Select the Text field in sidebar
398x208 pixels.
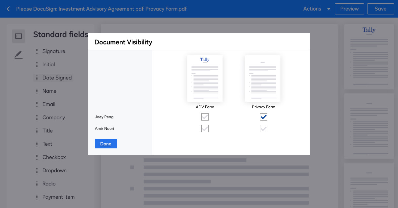point(47,144)
